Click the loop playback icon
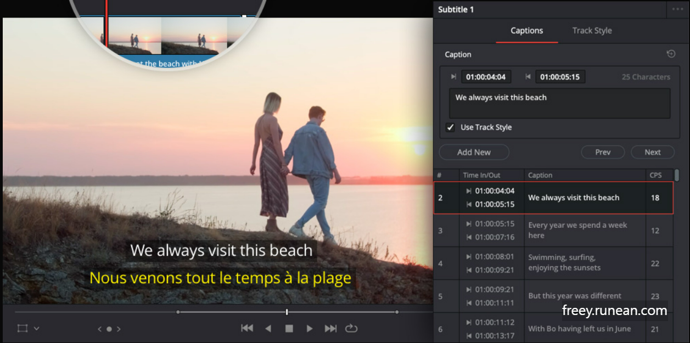The width and height of the screenshot is (690, 343). (351, 328)
